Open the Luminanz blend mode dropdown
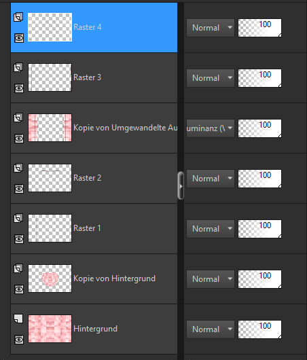The width and height of the screenshot is (307, 360). (x=211, y=128)
